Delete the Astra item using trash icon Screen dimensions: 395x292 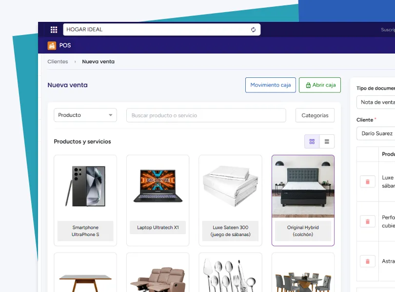368,261
